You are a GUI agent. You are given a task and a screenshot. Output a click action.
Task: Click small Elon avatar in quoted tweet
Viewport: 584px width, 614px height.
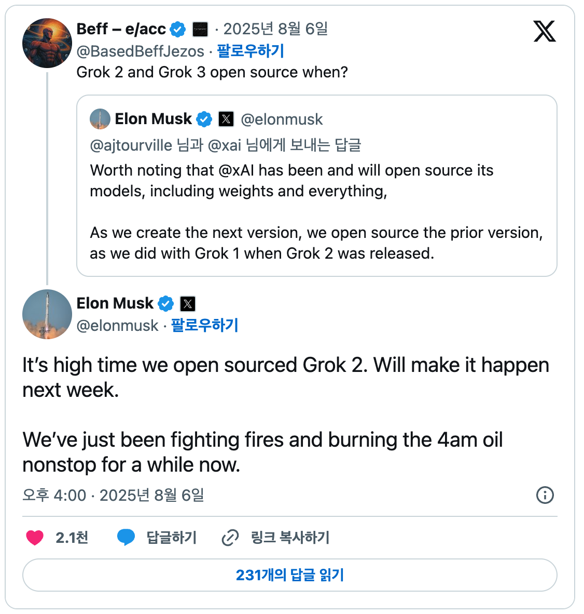click(x=100, y=119)
